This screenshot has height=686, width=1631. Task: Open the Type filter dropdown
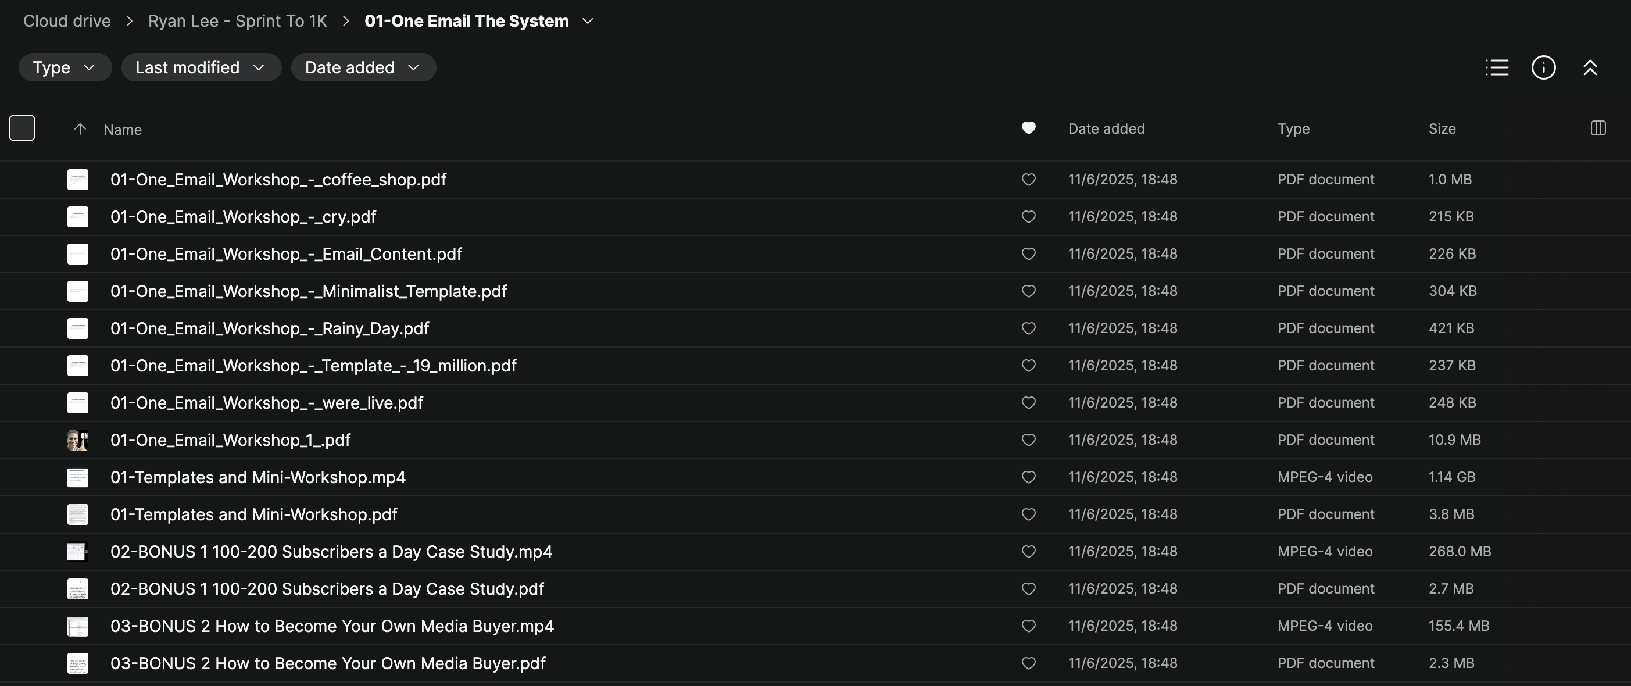click(65, 68)
